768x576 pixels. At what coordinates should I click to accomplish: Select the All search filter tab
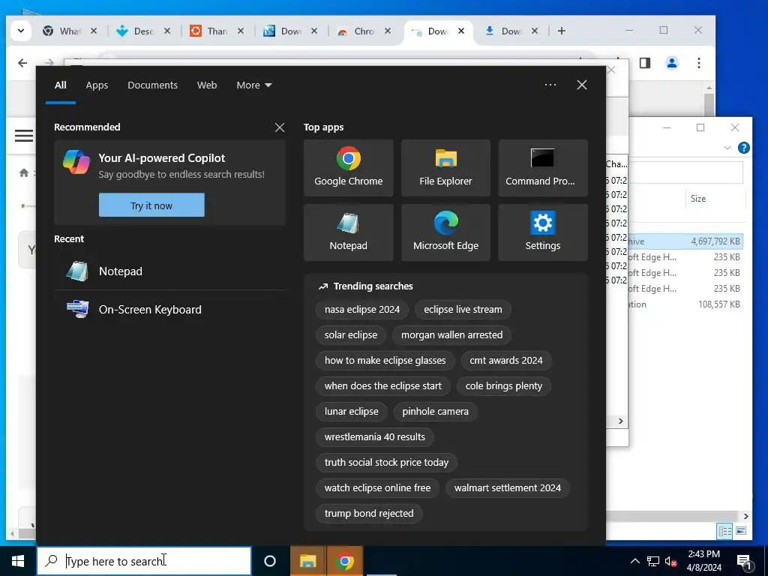[x=60, y=85]
